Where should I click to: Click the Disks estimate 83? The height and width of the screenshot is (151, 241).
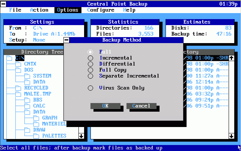228,28
